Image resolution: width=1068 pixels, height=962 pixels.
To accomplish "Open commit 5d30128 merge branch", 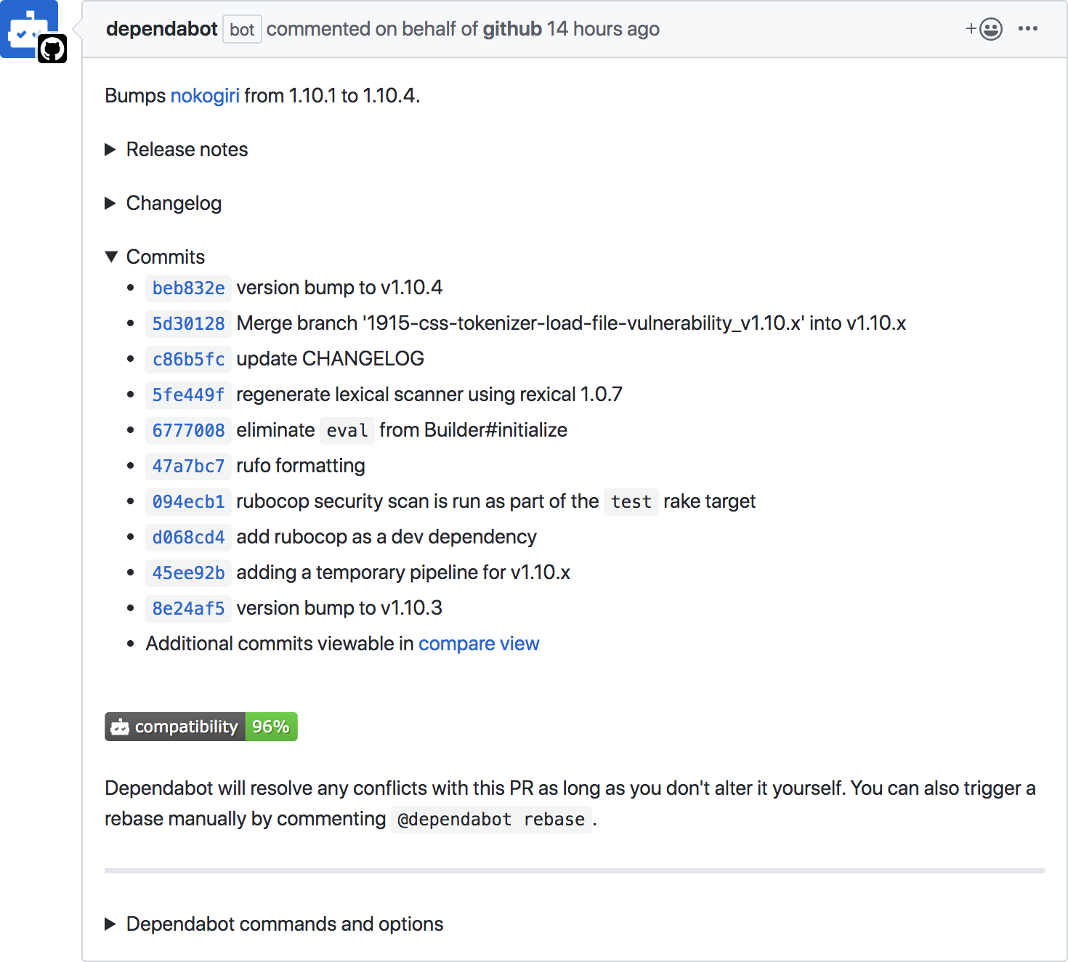I will pyautogui.click(x=188, y=323).
